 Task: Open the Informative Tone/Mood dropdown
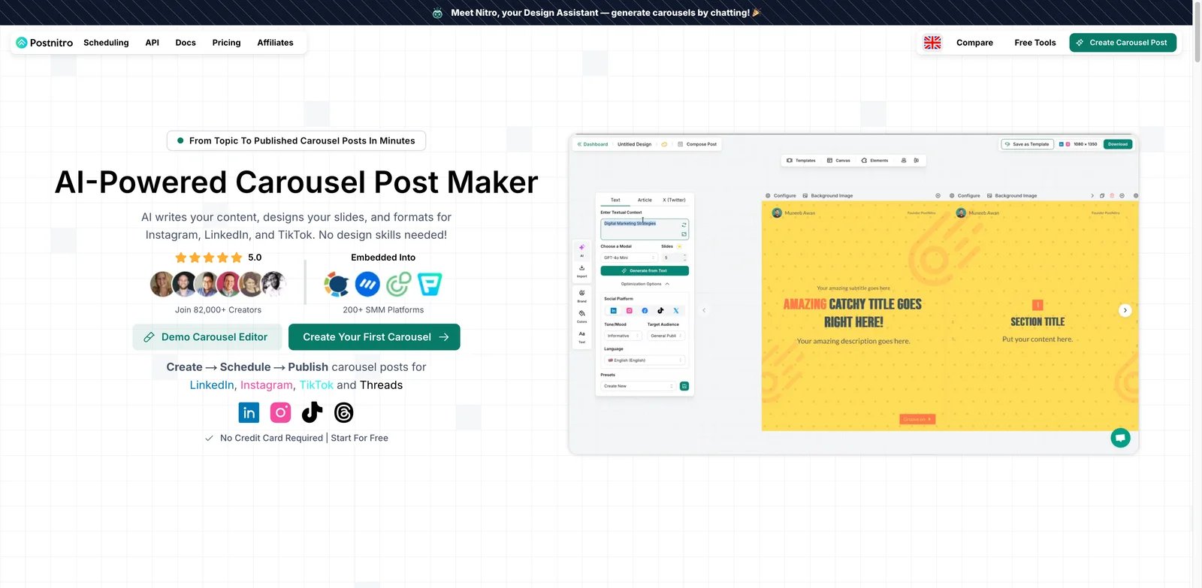(x=623, y=336)
